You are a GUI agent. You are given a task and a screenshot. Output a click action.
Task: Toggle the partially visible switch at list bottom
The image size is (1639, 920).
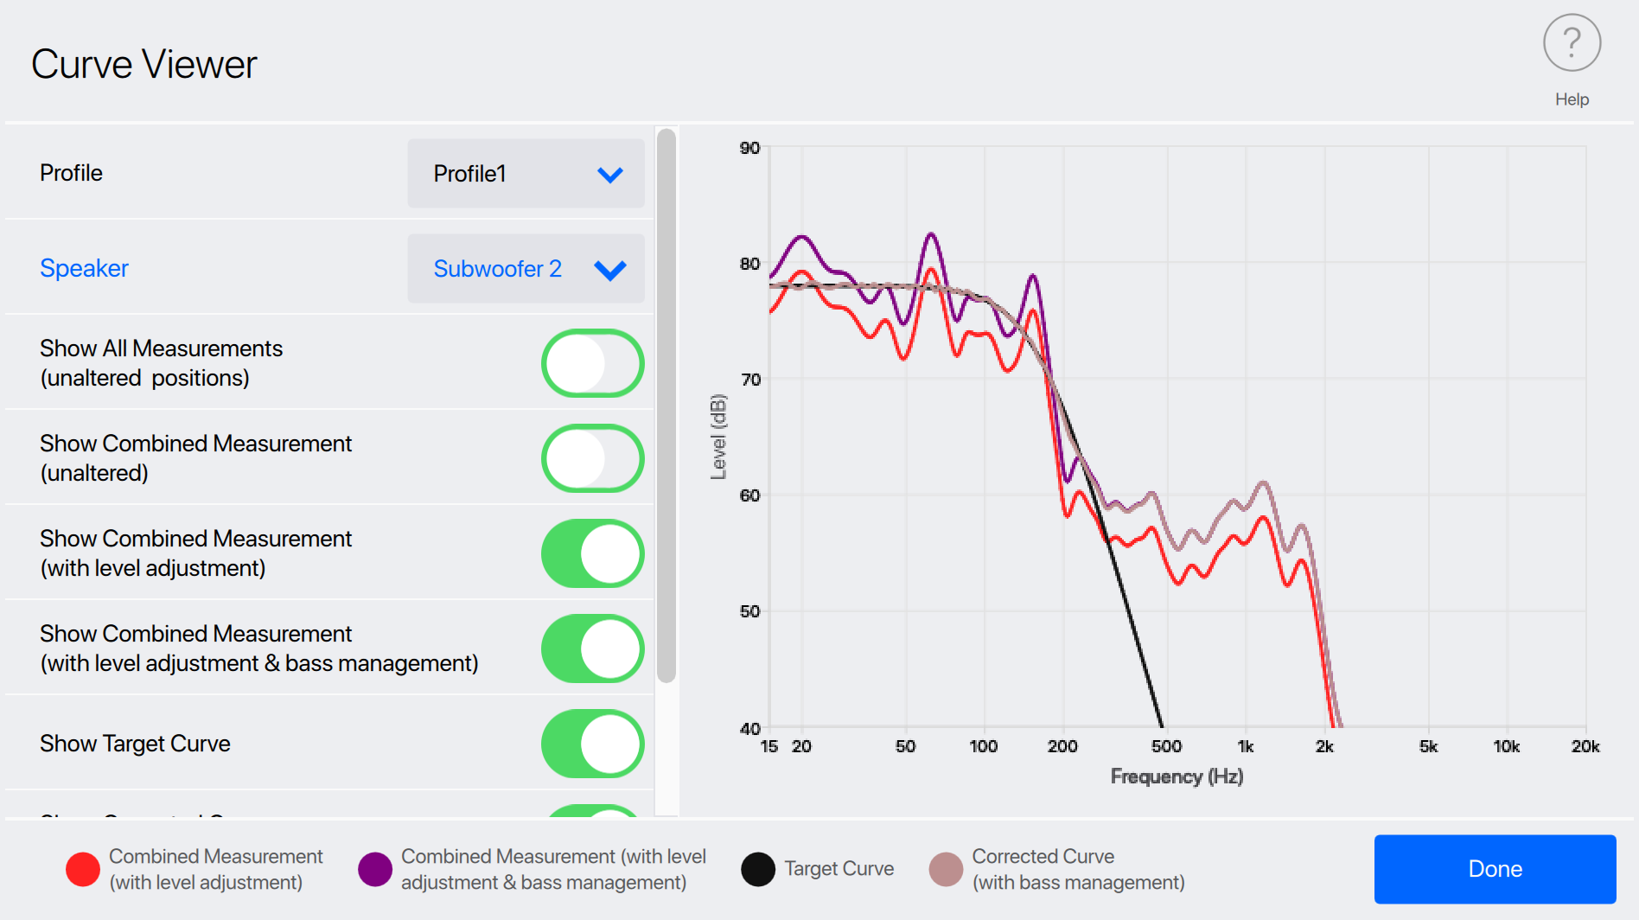click(592, 811)
